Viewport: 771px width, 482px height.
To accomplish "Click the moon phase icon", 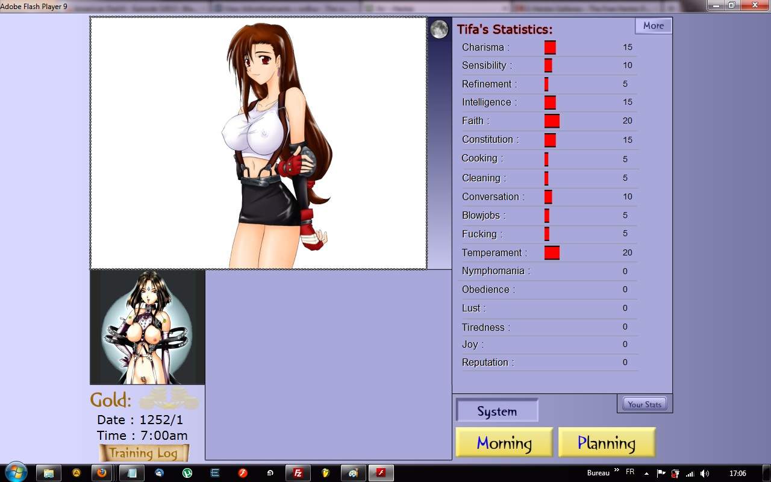I will click(439, 29).
